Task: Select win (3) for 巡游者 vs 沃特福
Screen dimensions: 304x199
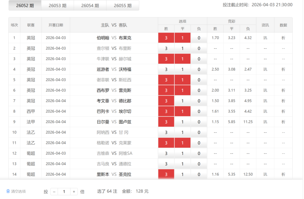Action: coord(166,69)
